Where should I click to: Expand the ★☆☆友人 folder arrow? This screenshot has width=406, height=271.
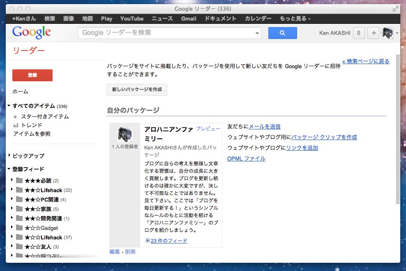click(x=12, y=246)
